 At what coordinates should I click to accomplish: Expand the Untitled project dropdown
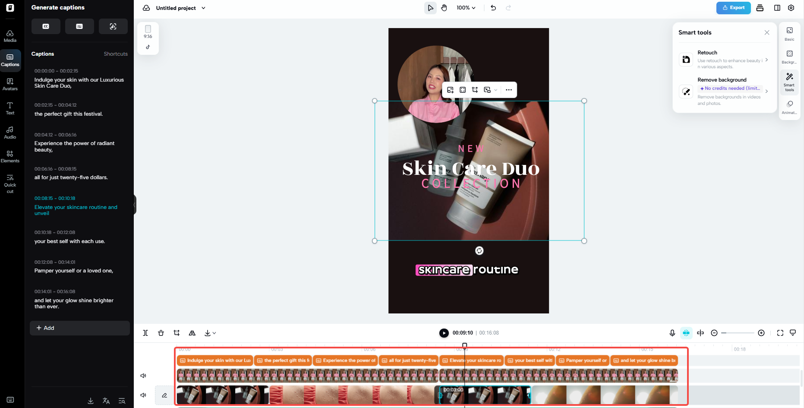(203, 8)
